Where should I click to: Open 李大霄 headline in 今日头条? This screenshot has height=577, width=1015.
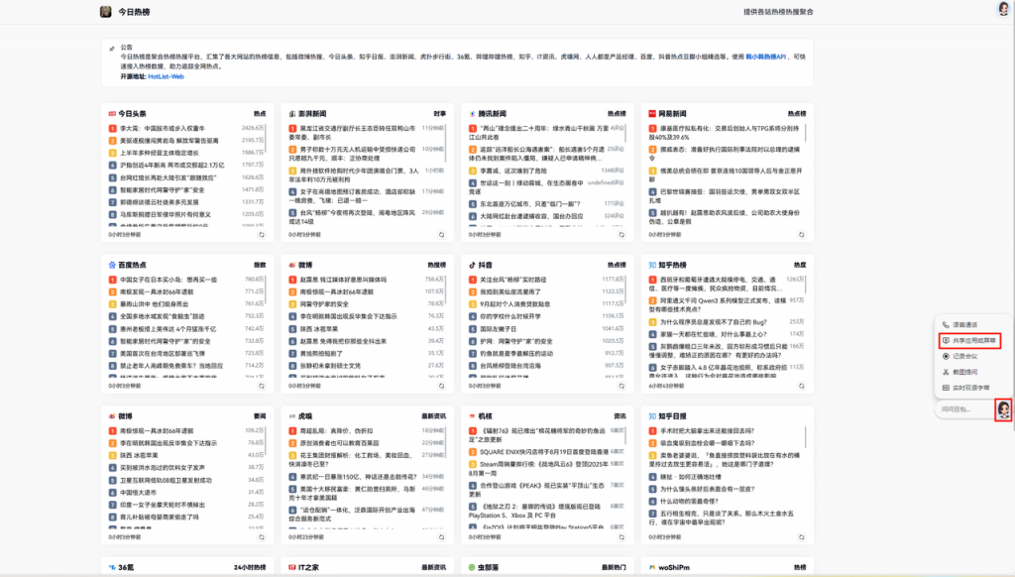(163, 128)
